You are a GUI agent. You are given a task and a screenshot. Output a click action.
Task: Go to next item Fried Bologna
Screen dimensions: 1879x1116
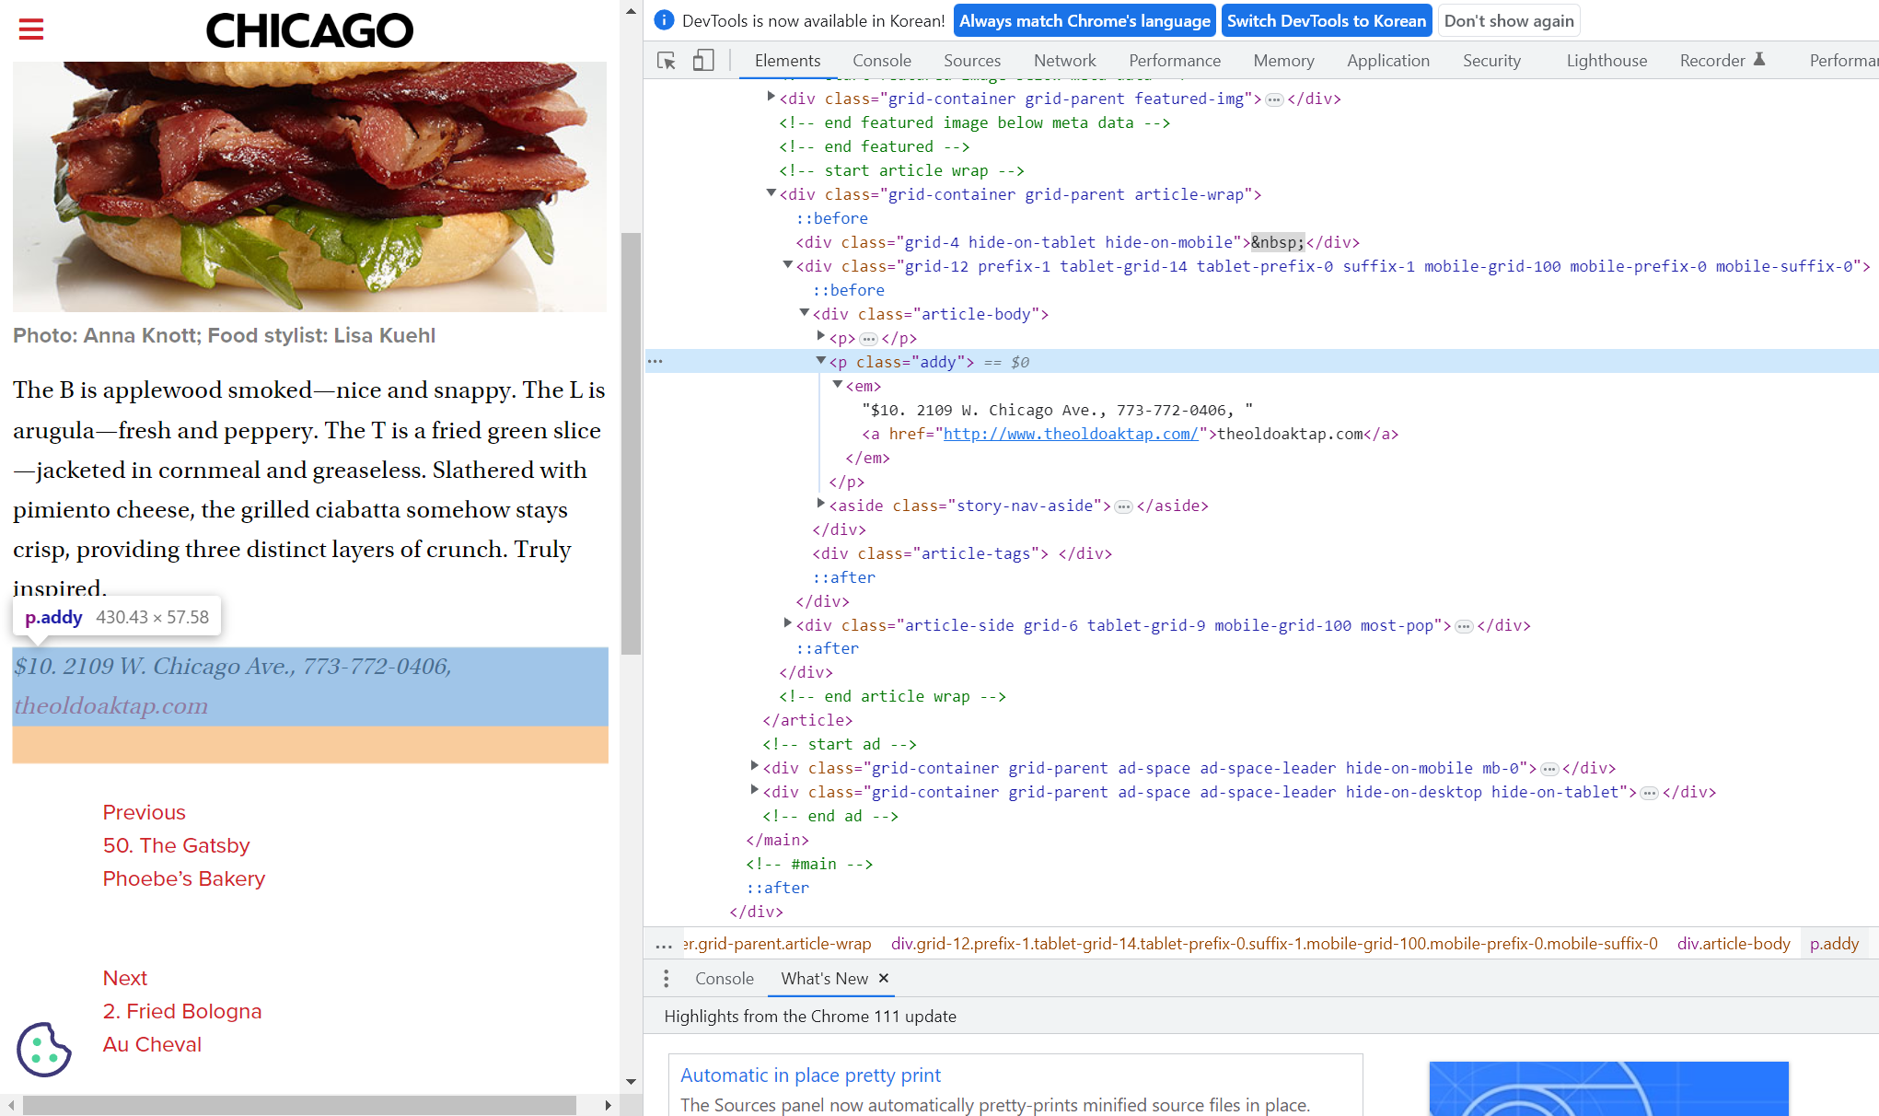click(x=182, y=1011)
